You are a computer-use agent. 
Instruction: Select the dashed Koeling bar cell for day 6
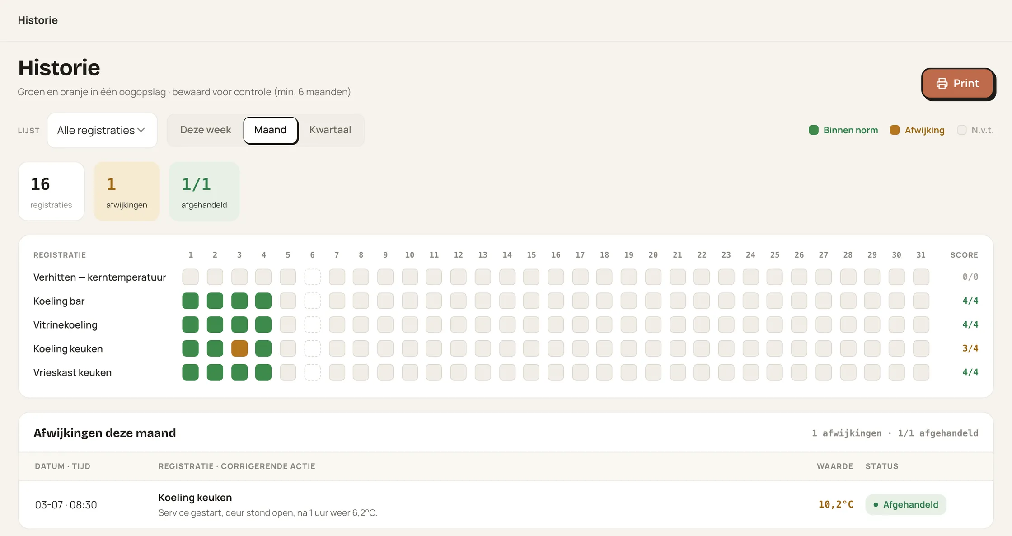312,301
